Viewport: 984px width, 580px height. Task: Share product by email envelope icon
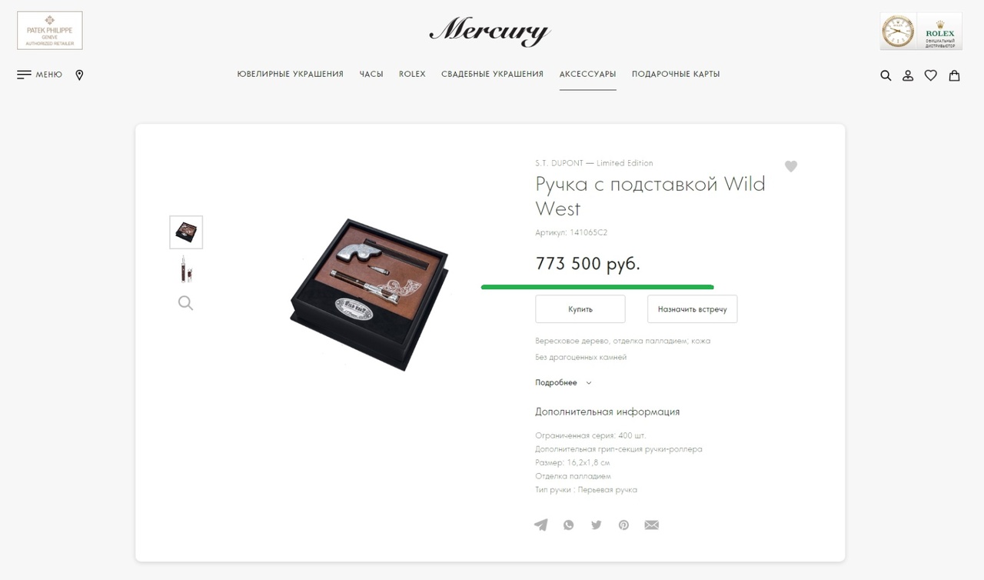tap(652, 525)
